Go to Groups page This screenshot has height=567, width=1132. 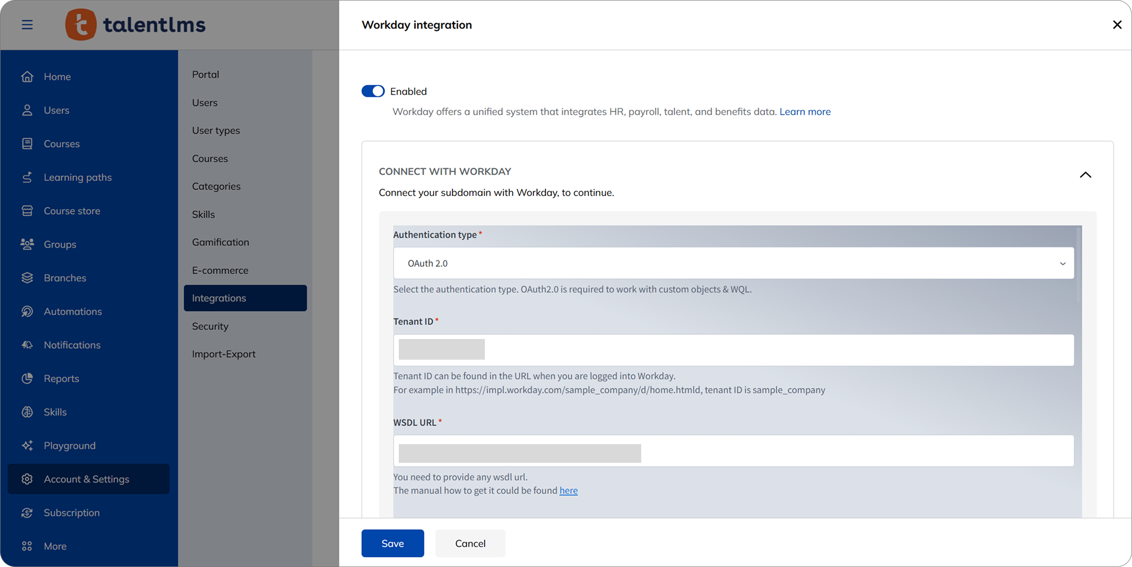(60, 244)
